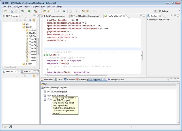Click the Open Perspective icon
Screen dimensions: 182x131
tap(156, 11)
